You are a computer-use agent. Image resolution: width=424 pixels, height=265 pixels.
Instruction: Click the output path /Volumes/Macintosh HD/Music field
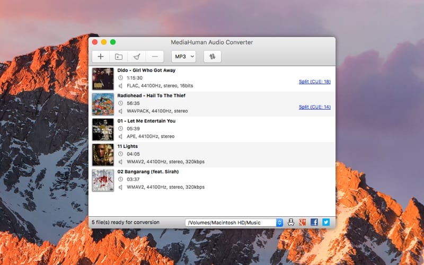(x=231, y=223)
